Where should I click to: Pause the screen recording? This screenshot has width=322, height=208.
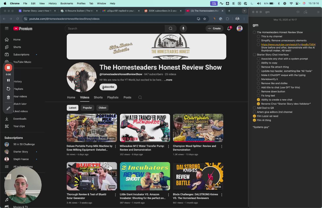pyautogui.click(x=8, y=80)
